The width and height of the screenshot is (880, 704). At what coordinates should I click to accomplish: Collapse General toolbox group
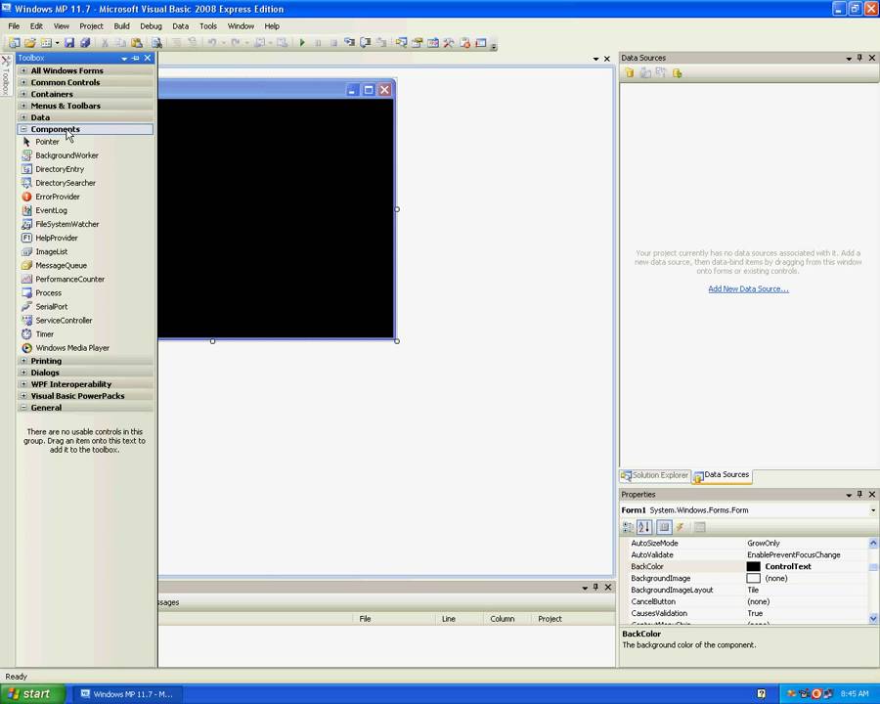point(23,408)
